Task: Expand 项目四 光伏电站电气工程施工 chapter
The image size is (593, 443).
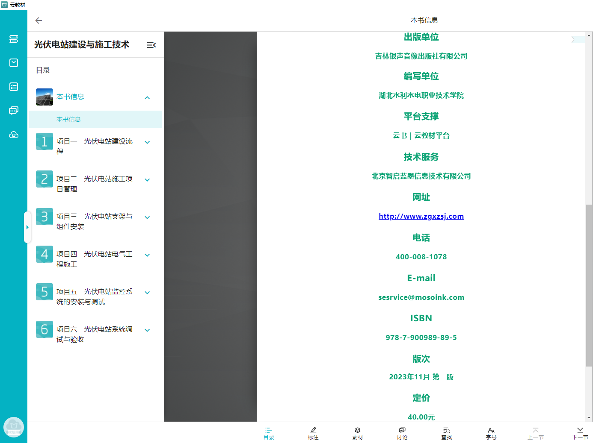Action: pyautogui.click(x=147, y=255)
